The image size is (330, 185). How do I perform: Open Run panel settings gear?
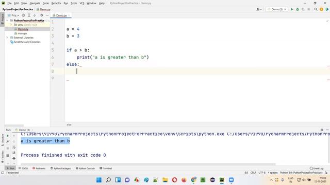[x=322, y=130]
